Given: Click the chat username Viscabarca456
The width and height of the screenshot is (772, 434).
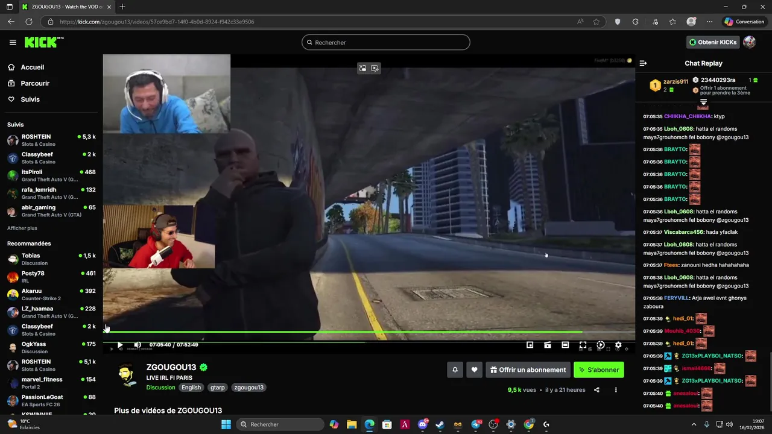Looking at the screenshot, I should 684,232.
